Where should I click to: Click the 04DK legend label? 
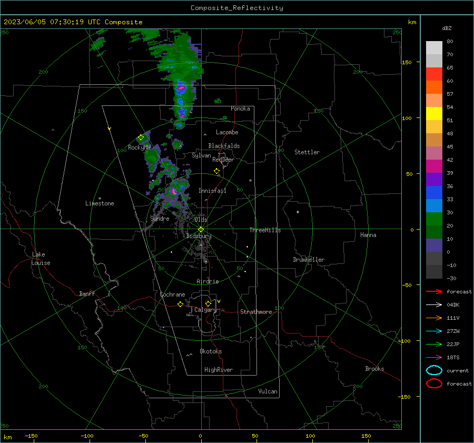(x=453, y=305)
